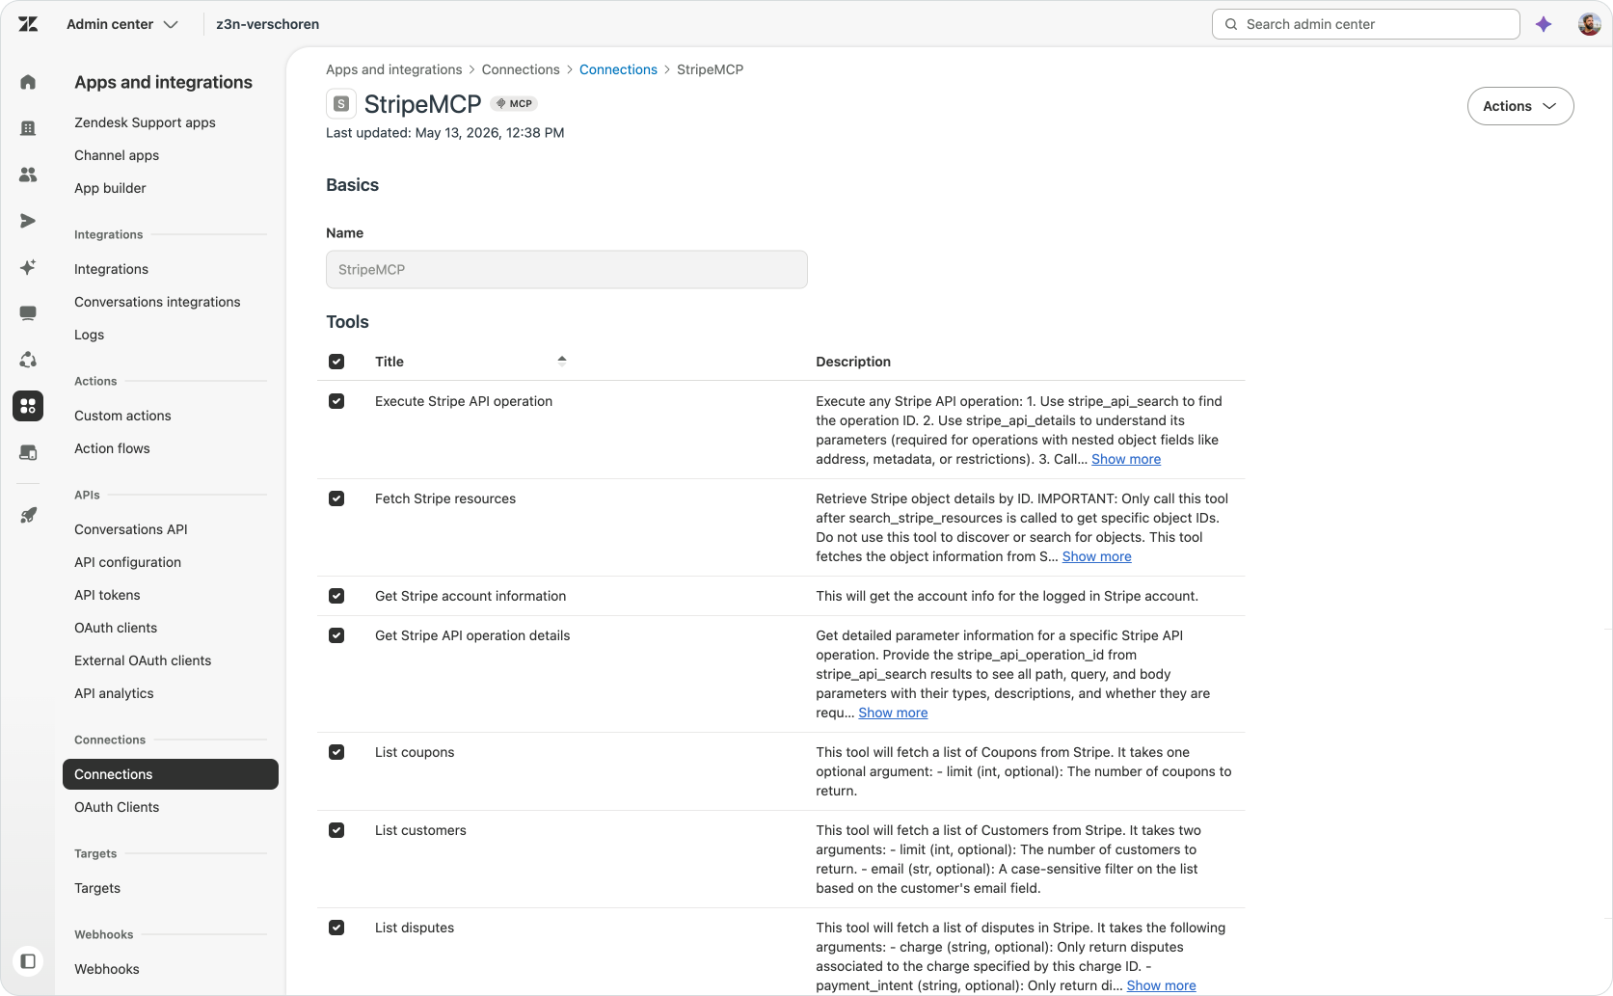Click the z3n-verschoren account name
This screenshot has height=996, width=1613.
click(x=268, y=24)
